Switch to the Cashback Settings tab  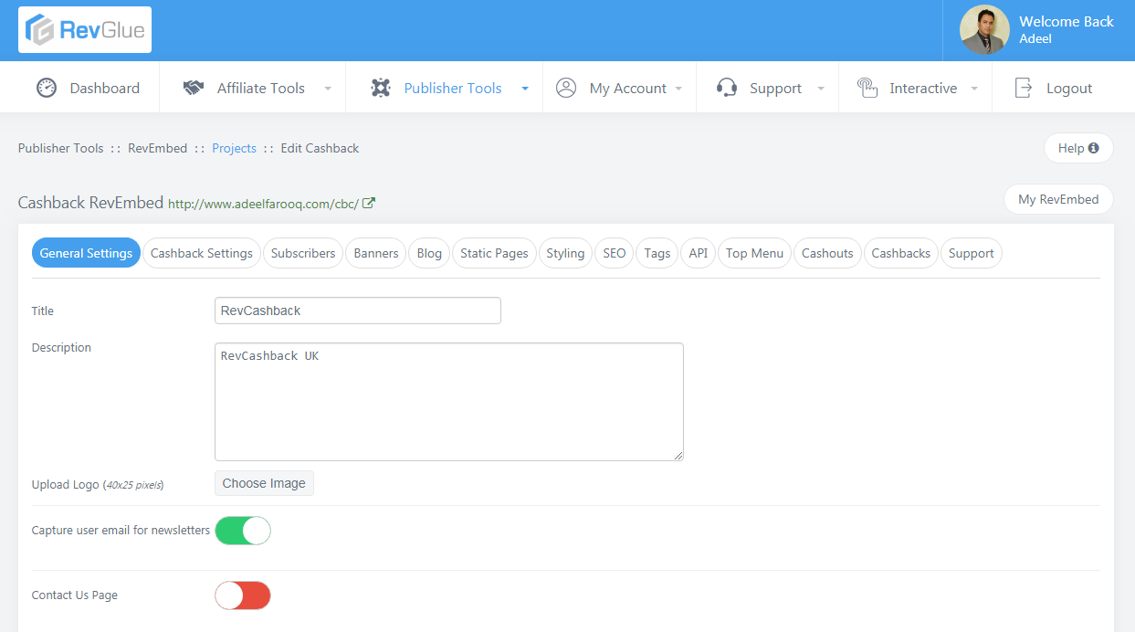(202, 253)
